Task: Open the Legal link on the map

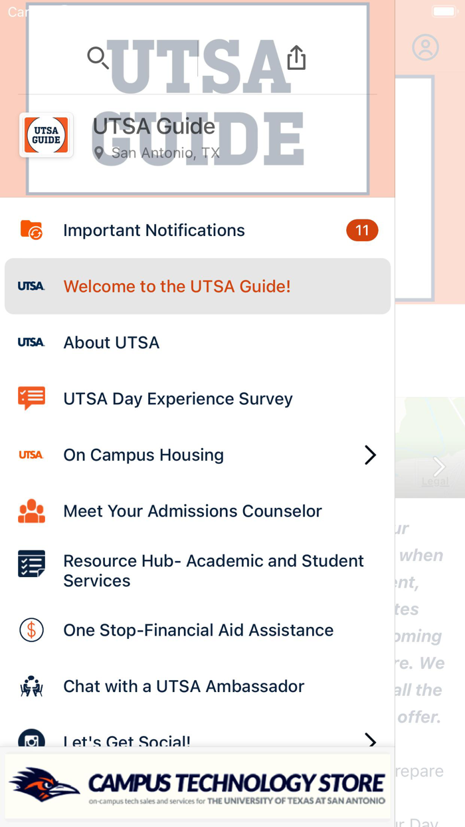Action: pos(436,482)
